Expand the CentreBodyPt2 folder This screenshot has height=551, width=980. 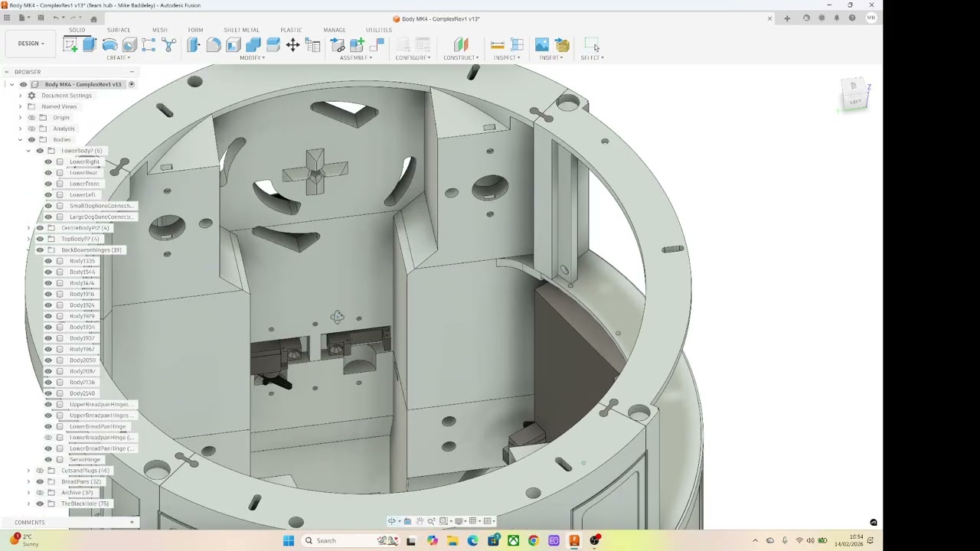click(x=28, y=228)
